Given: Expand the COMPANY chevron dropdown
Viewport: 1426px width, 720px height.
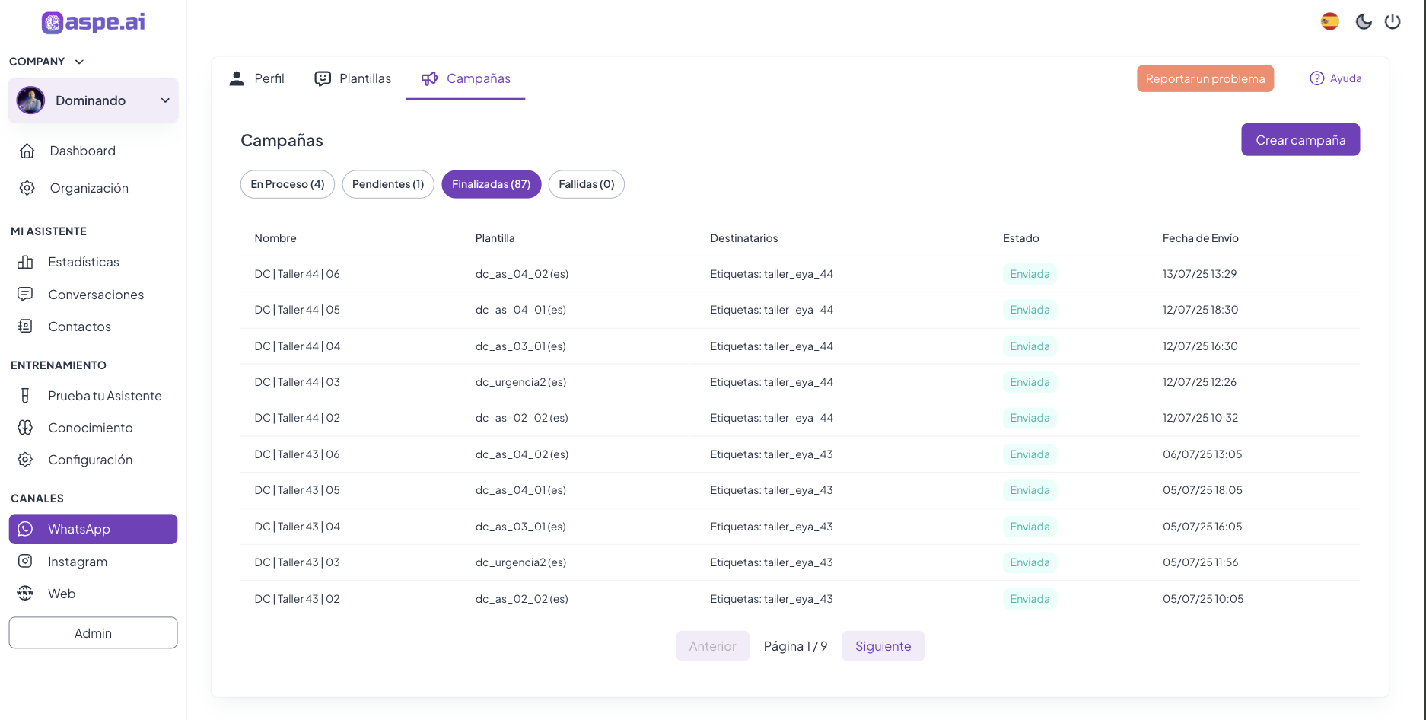Looking at the screenshot, I should [x=79, y=62].
